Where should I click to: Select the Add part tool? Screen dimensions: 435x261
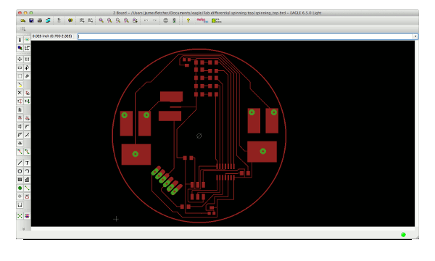27,93
